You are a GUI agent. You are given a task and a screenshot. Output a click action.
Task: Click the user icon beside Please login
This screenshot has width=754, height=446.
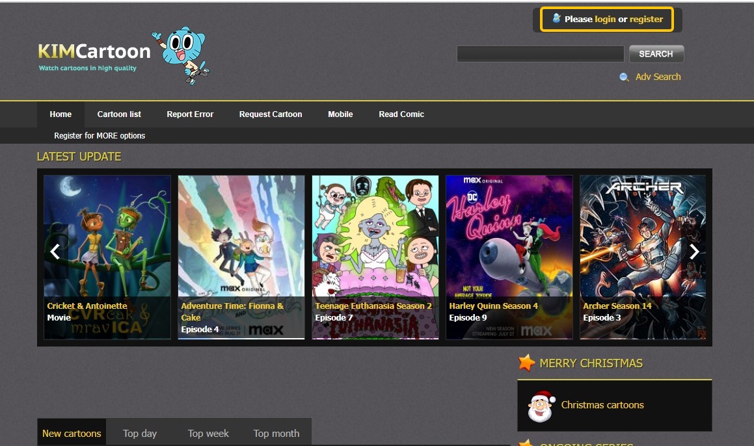point(556,19)
